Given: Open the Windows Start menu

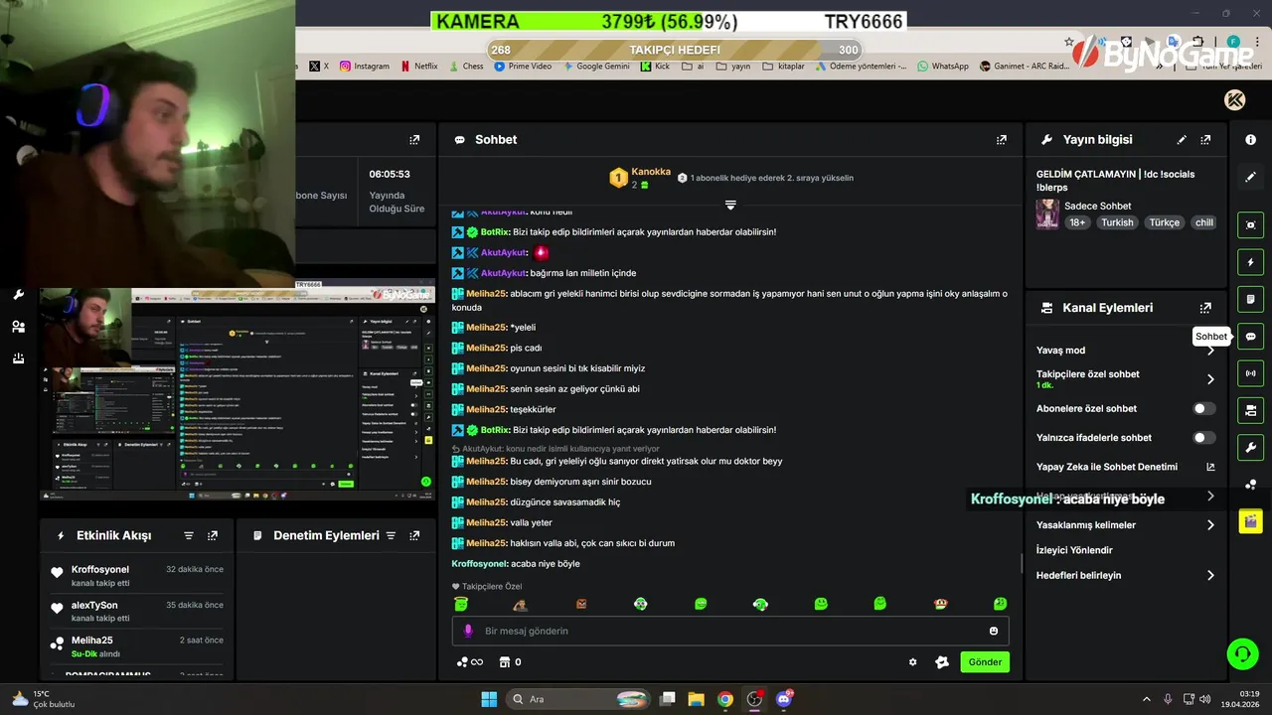Looking at the screenshot, I should coord(489,699).
